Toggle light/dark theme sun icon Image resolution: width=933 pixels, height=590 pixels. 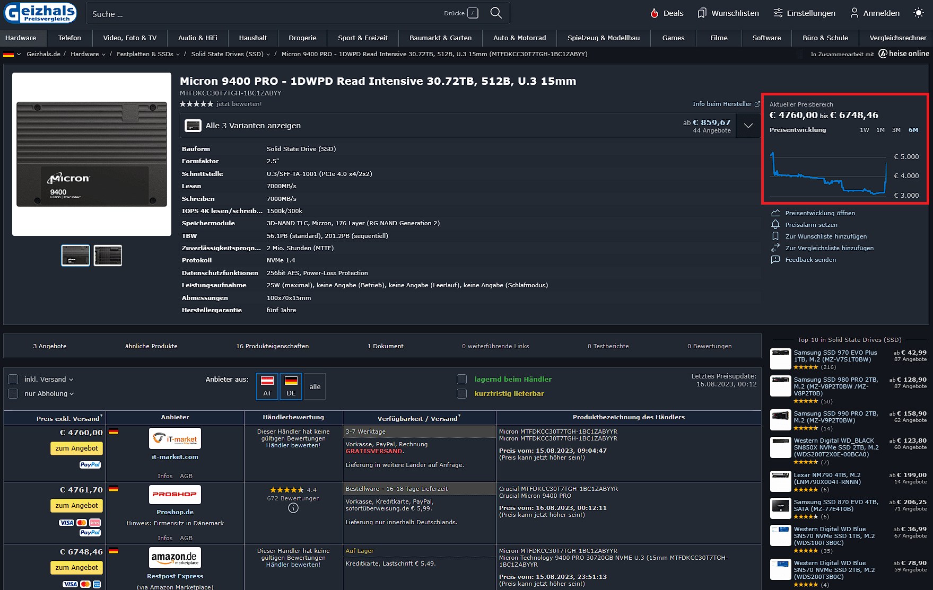[x=919, y=13]
